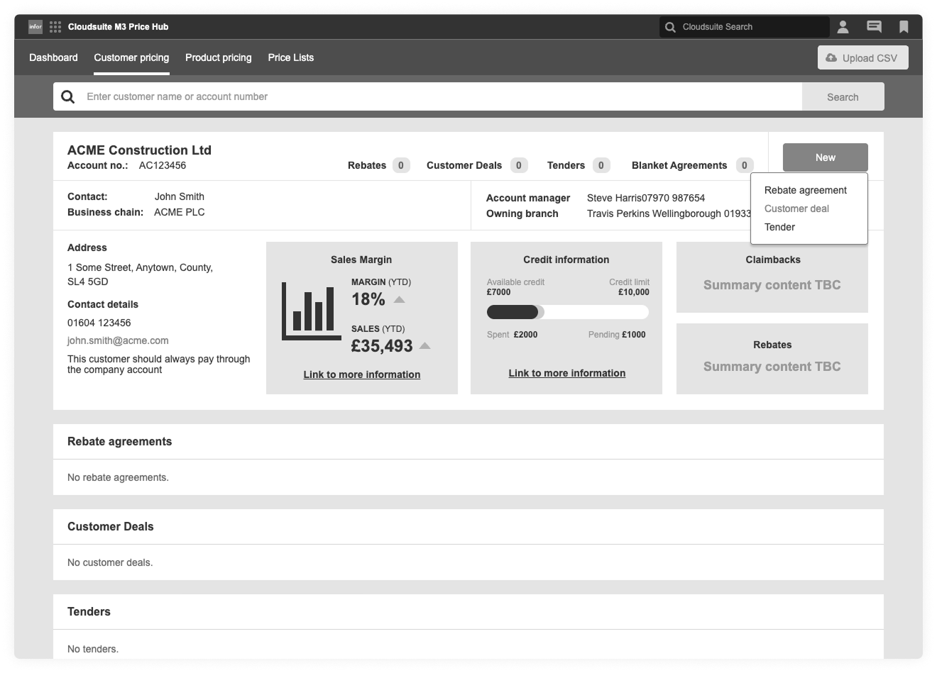Click the 'No tenders.' text
Viewport: 937px width, 673px height.
93,649
